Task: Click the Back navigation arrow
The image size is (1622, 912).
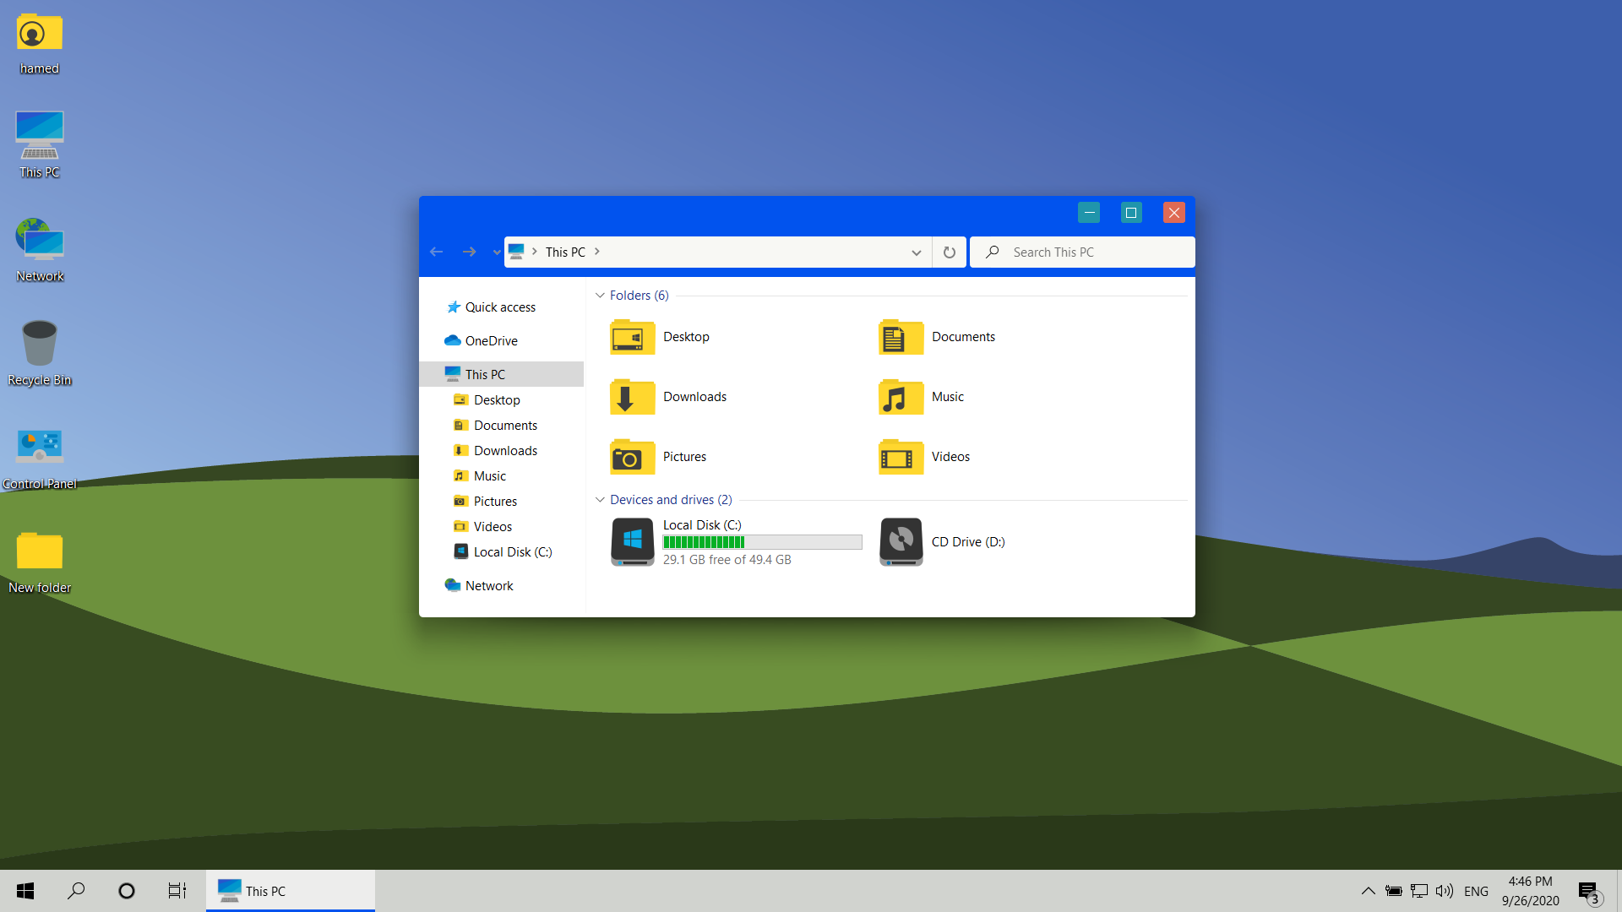Action: pyautogui.click(x=437, y=252)
